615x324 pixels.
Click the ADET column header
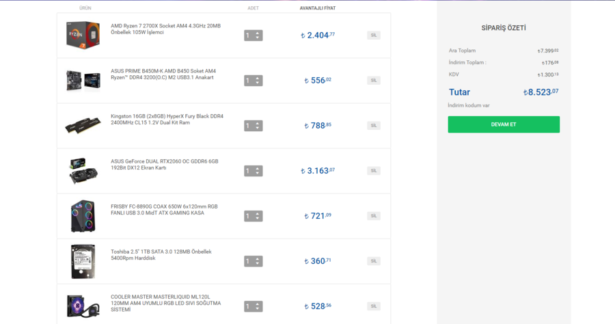coord(254,8)
